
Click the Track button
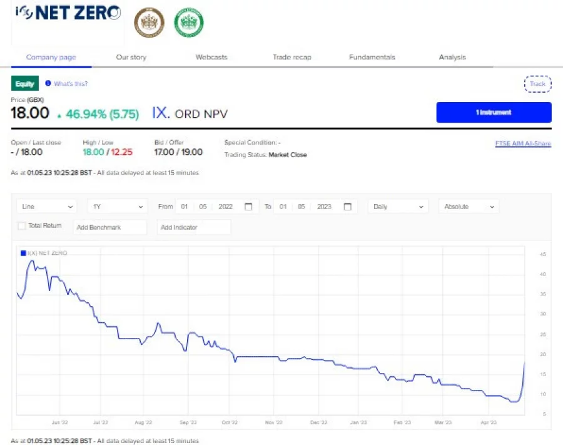point(537,83)
